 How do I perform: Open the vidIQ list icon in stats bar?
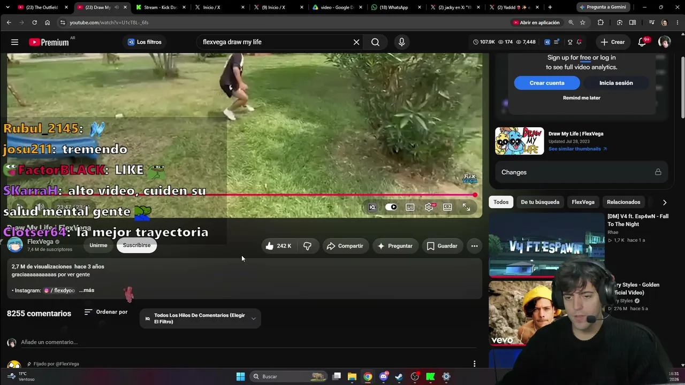point(557,42)
